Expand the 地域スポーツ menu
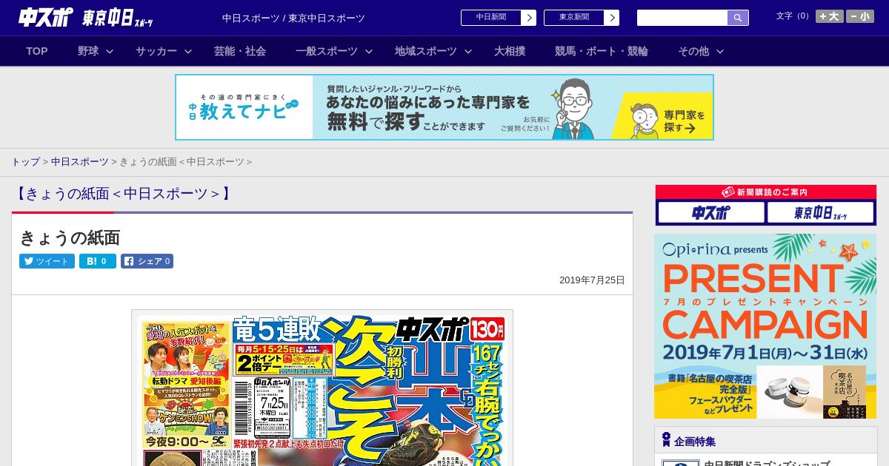 [x=433, y=51]
